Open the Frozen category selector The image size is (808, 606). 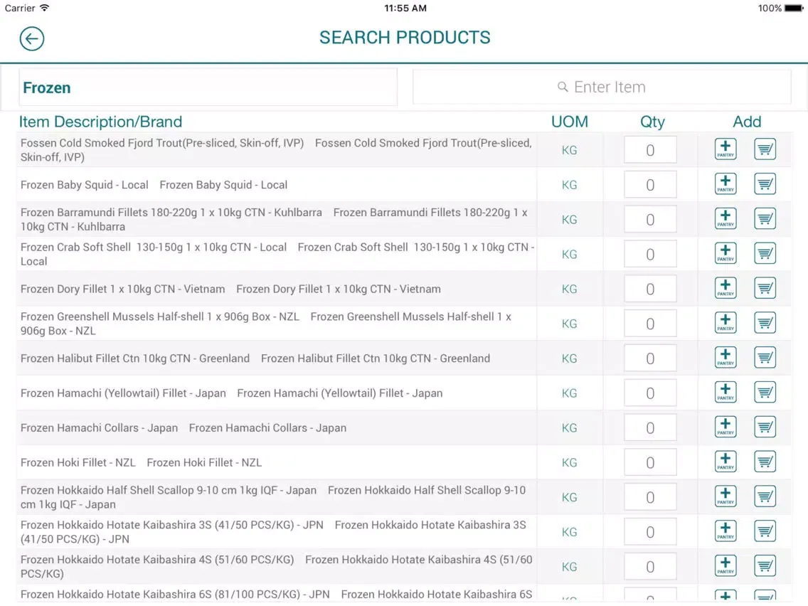[208, 87]
